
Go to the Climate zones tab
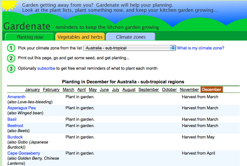(131, 37)
